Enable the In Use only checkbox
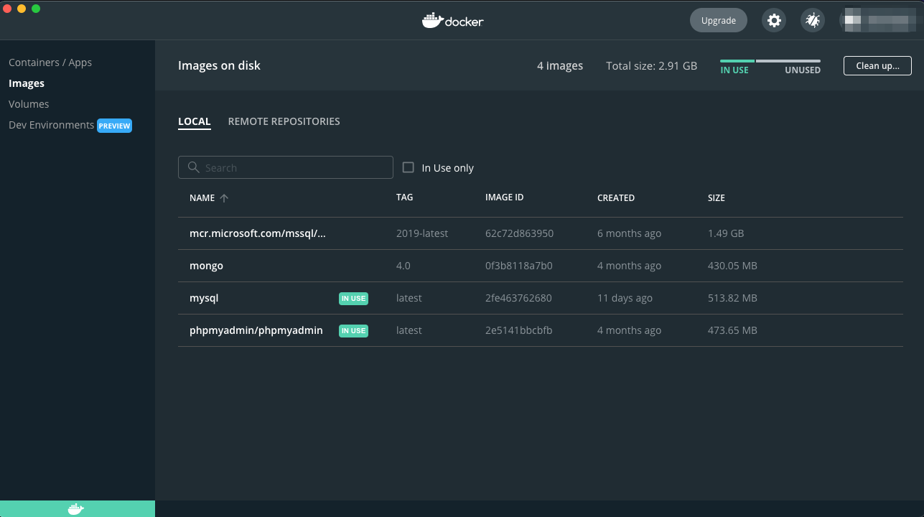The height and width of the screenshot is (517, 924). point(408,167)
